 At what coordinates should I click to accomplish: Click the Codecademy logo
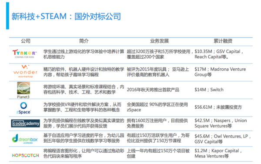[26, 124]
